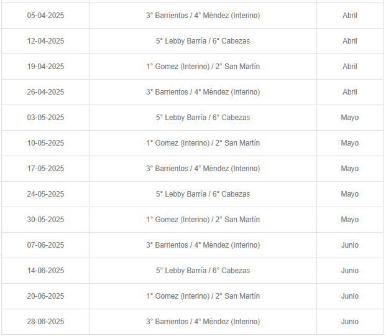386x336 pixels.
Task: Select the date cell 24-05-2025
Action: pyautogui.click(x=45, y=194)
